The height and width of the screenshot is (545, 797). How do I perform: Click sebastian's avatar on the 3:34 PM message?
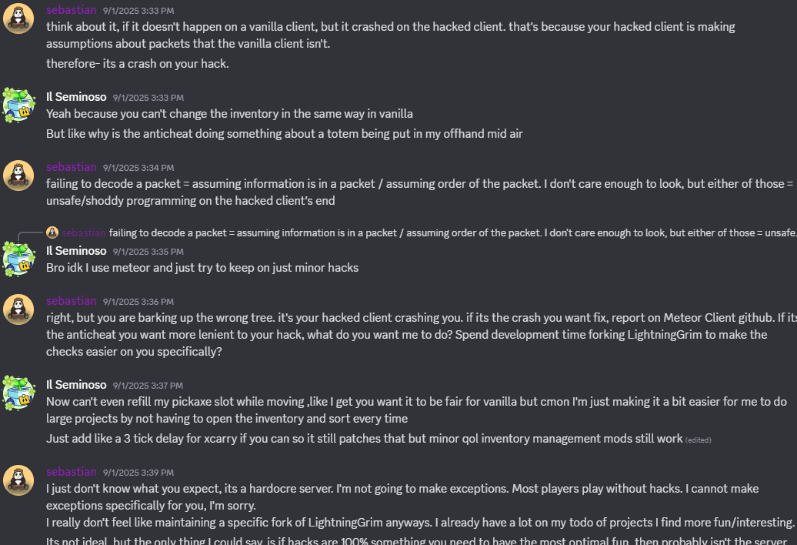(18, 175)
